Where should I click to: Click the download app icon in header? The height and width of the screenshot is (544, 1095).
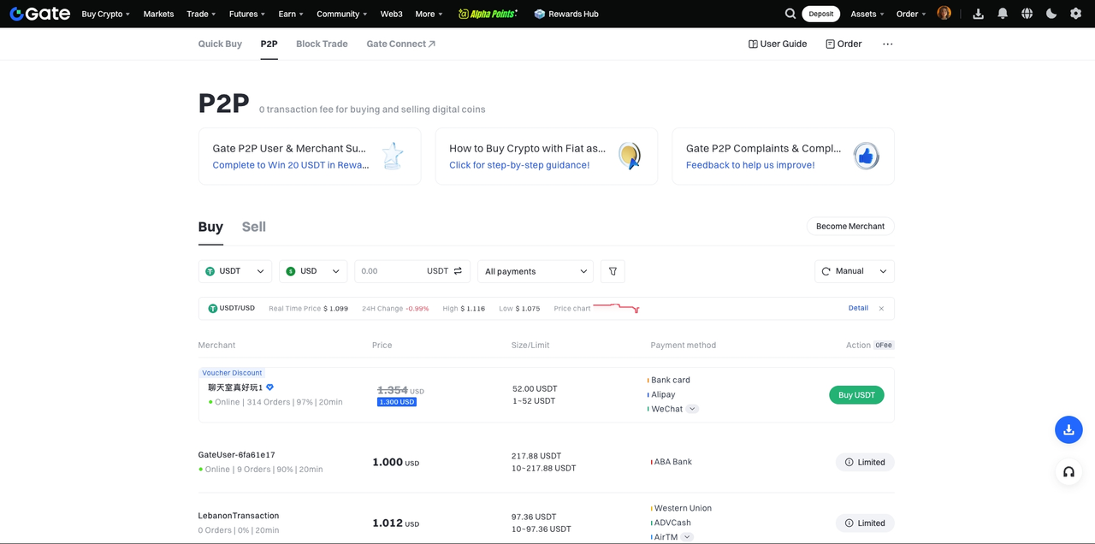coord(978,14)
